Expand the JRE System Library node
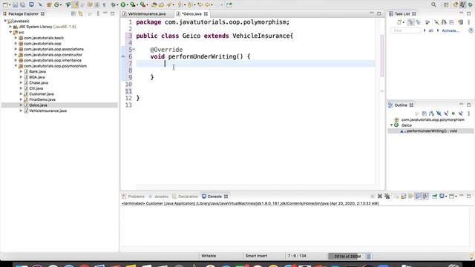Screen dimensions: 475x267 [x=10, y=27]
